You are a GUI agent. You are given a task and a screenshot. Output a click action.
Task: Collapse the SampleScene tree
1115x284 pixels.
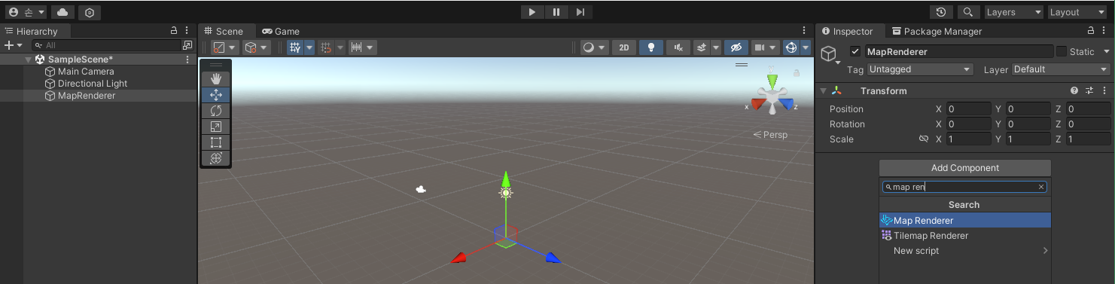29,60
